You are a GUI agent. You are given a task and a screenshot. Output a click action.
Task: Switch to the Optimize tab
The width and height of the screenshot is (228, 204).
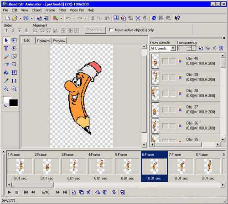coord(43,41)
